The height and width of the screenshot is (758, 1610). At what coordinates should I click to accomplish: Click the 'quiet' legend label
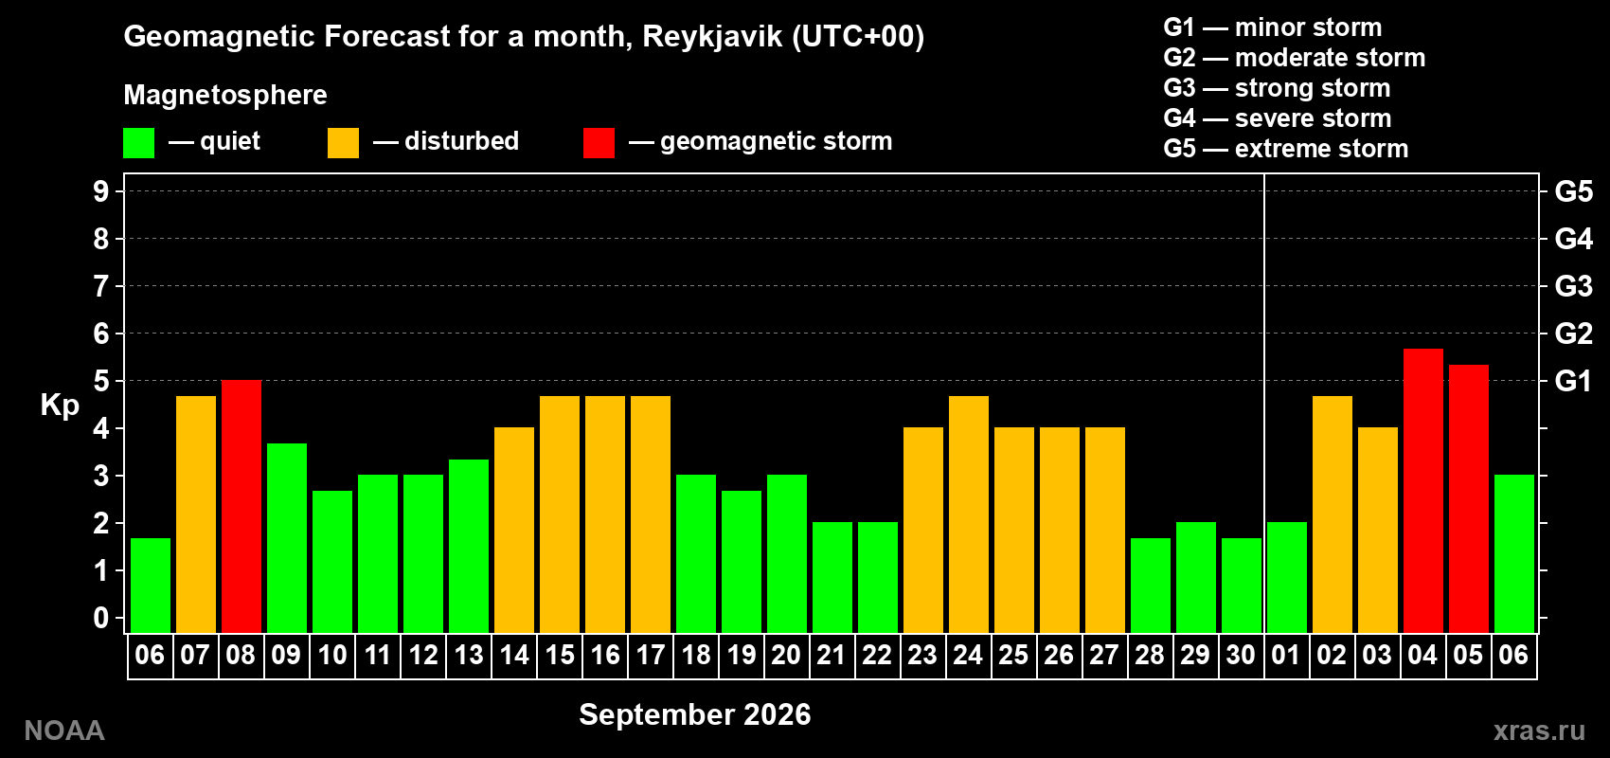[x=230, y=141]
